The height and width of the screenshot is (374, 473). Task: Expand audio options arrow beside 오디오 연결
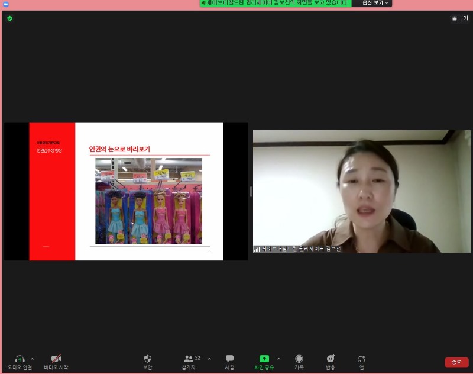coord(33,359)
